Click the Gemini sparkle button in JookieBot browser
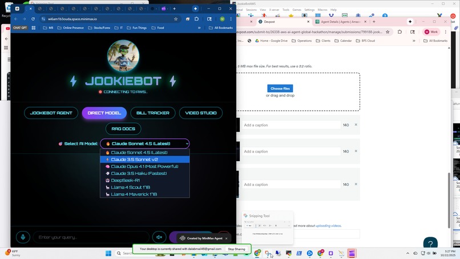 195,9
